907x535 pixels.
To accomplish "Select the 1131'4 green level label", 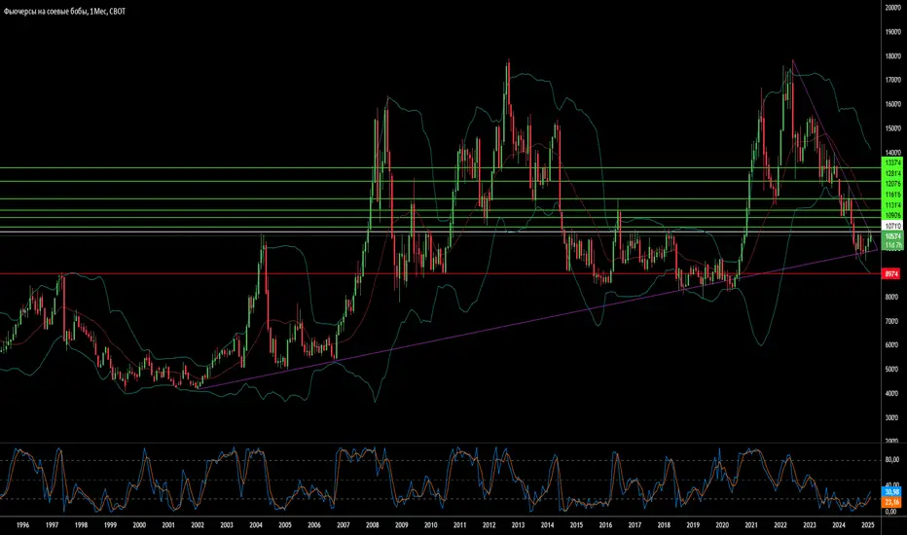I will [x=891, y=205].
